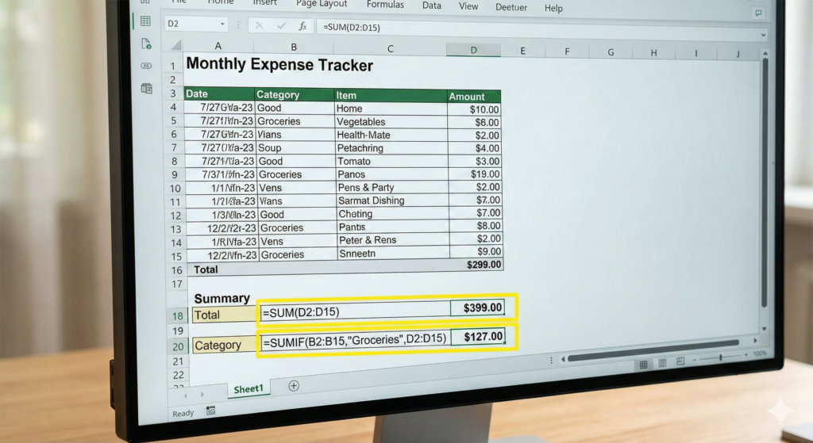Expand the formula bar with the chevron
Image resolution: width=813 pixels, height=443 pixels.
tap(763, 35)
